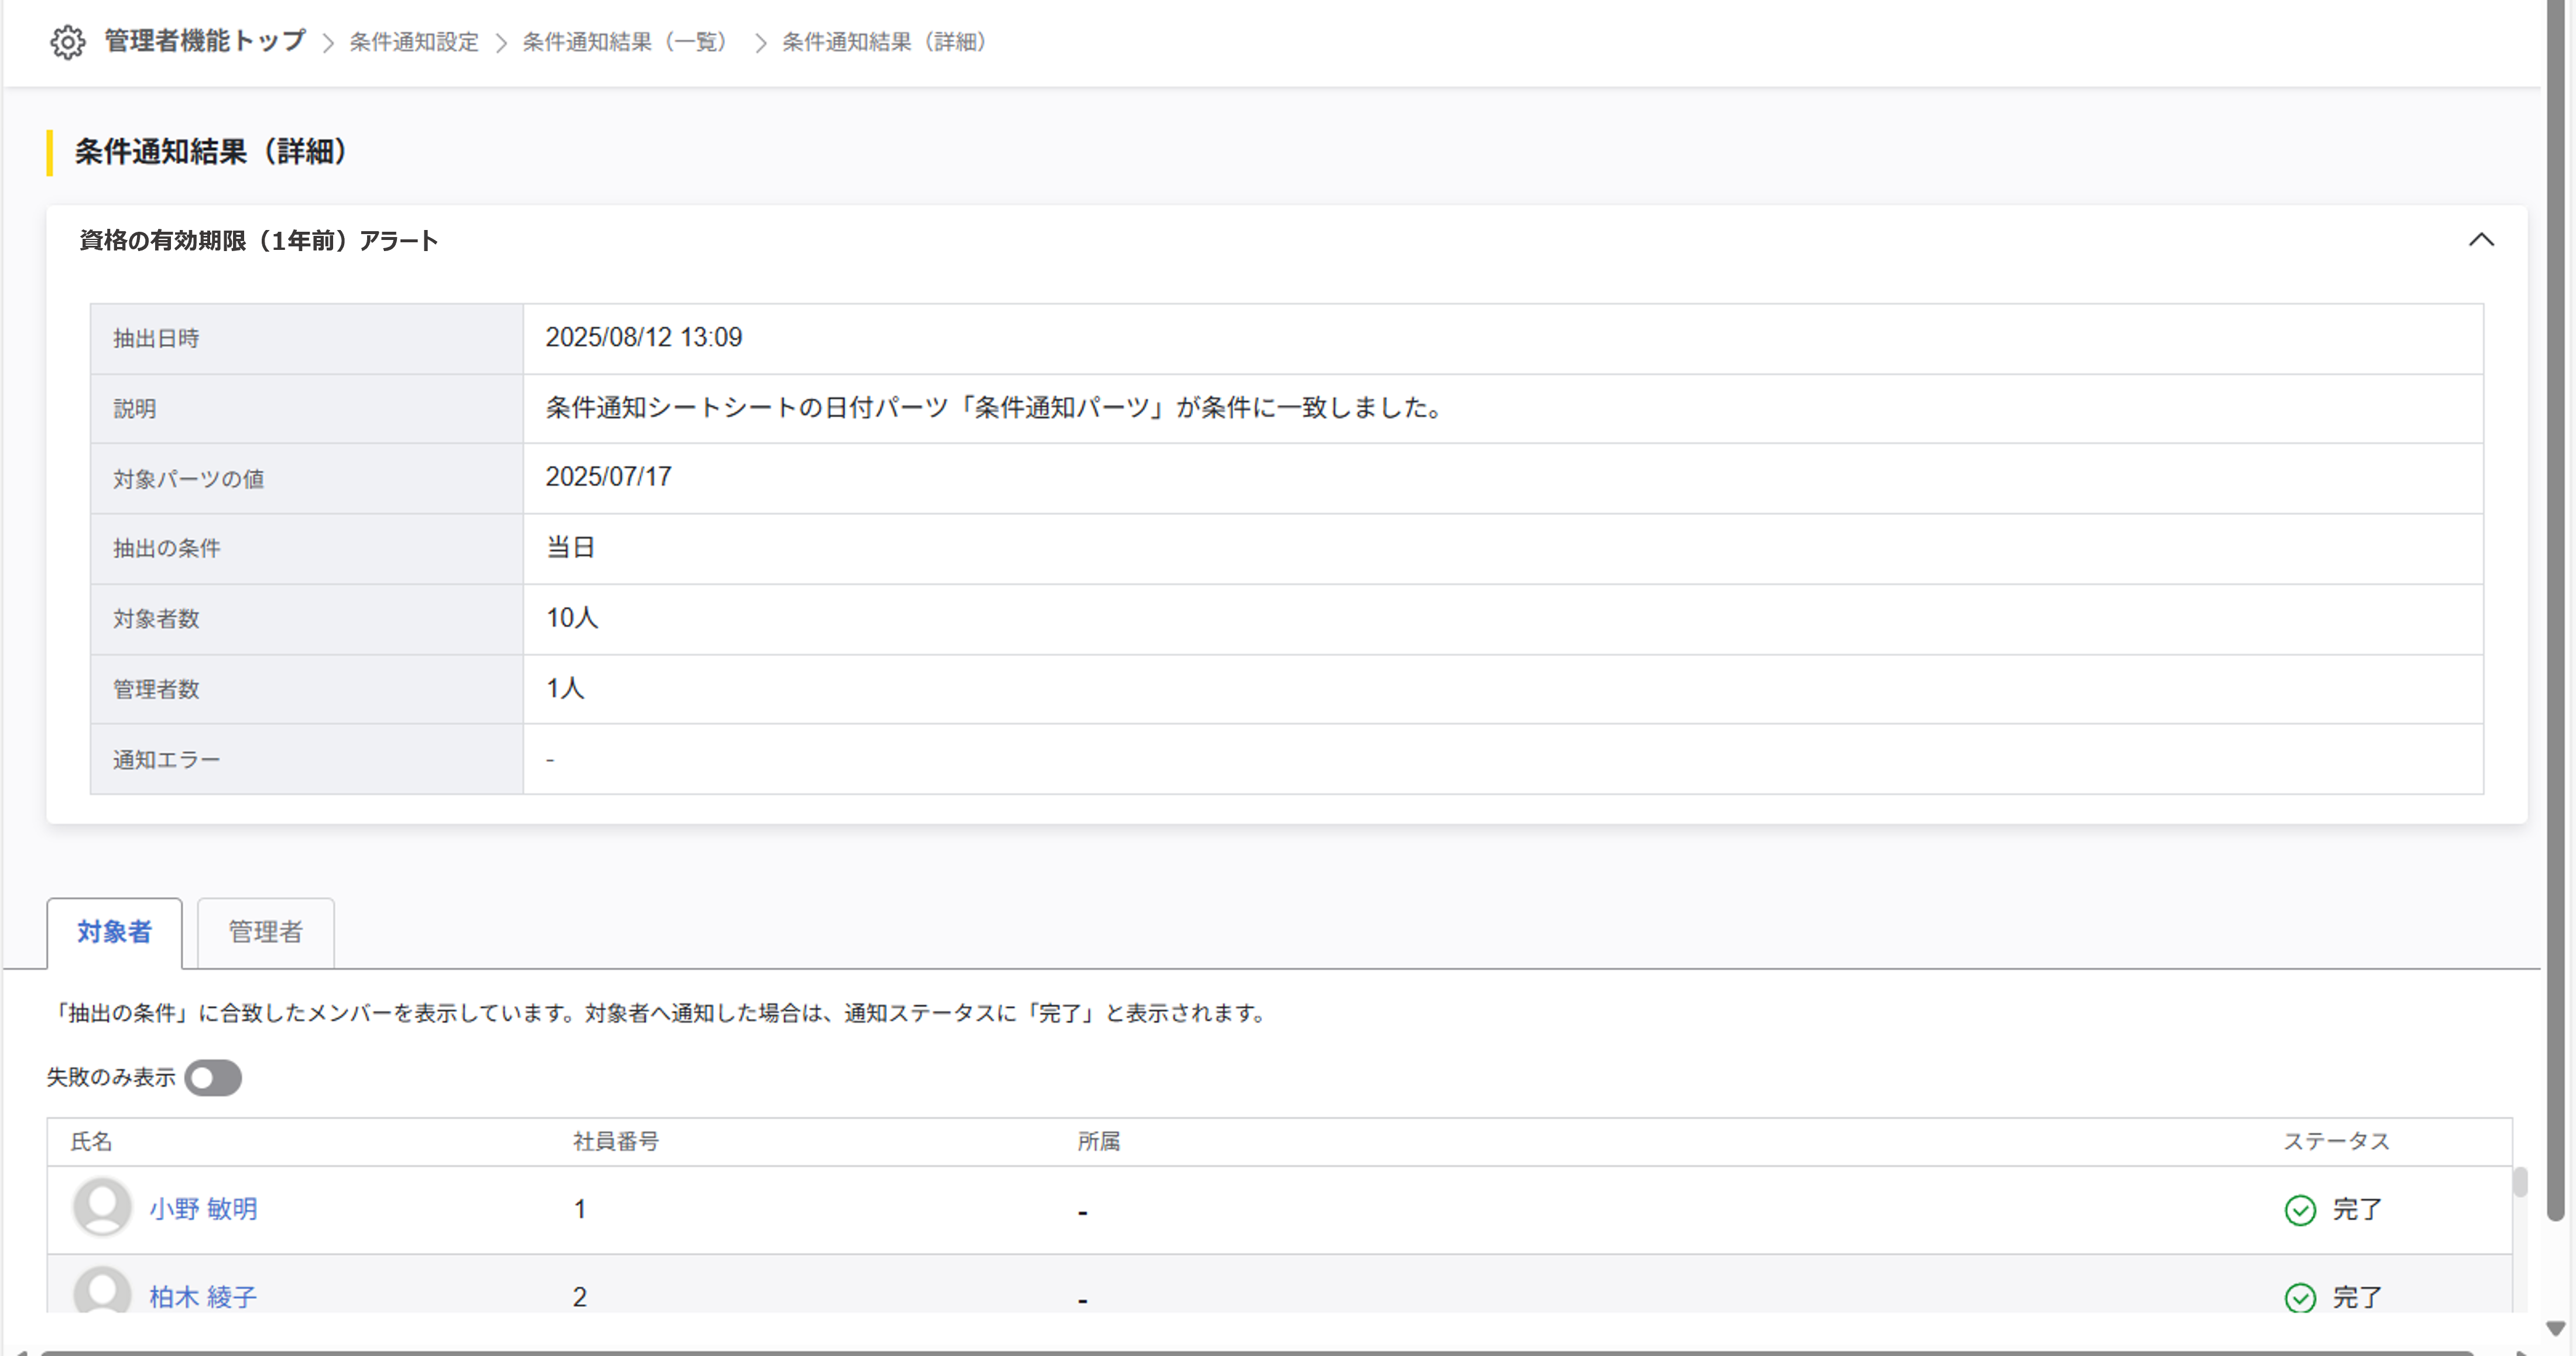
Task: Click the green check icon beside 柏木 綾子's 完了
Action: [x=2300, y=1297]
